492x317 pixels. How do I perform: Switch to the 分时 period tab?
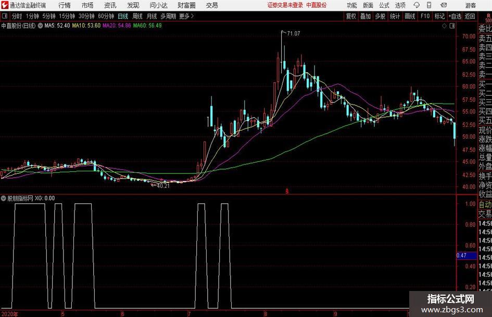pos(17,16)
